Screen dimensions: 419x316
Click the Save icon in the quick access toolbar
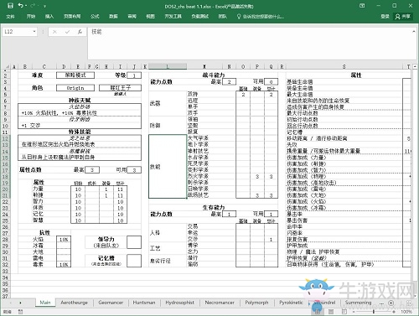[x=10, y=6]
